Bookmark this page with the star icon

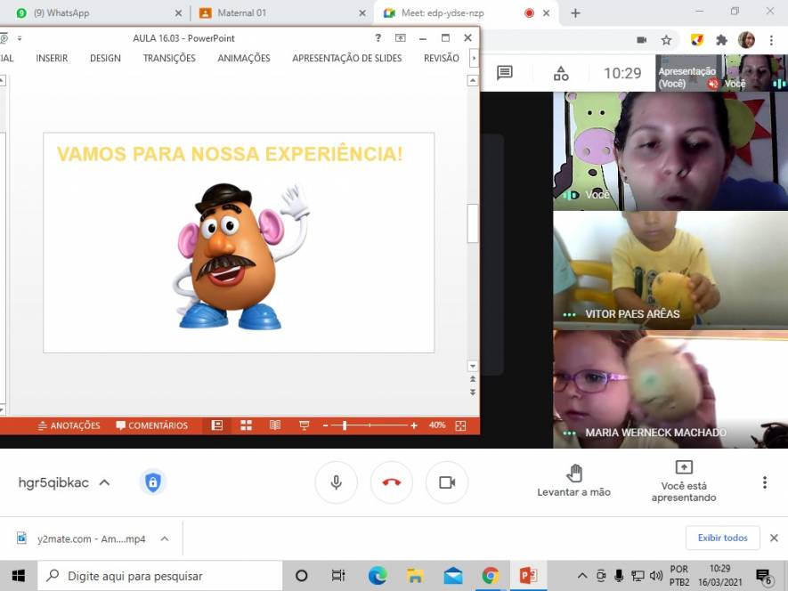(x=666, y=40)
